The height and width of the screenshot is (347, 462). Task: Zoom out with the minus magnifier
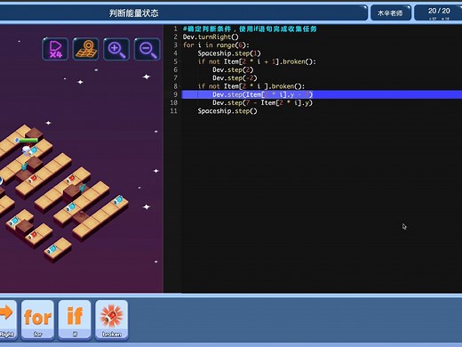tap(147, 49)
